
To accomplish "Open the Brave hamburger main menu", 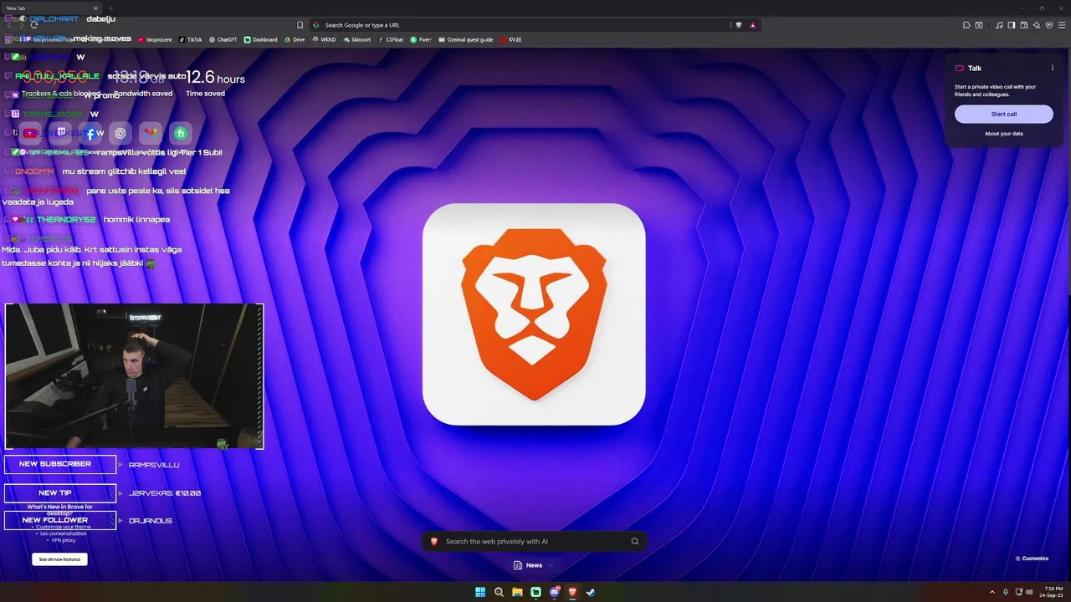I will coord(1062,25).
